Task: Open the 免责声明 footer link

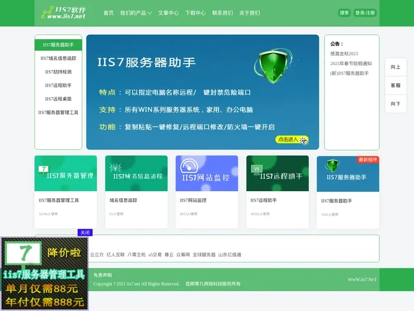Action: [x=102, y=275]
